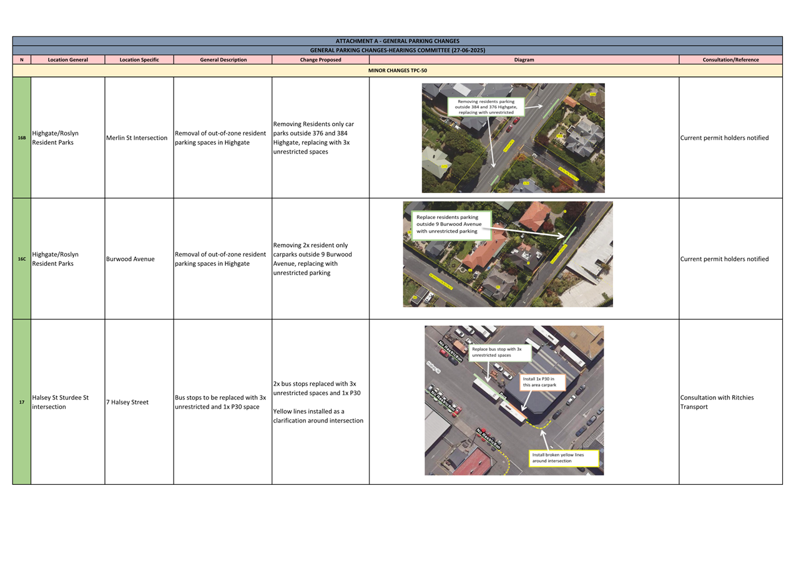Viewport: 801px width, 566px height.
Task: Click callout 'Install 1x P30 in this area carpark'
Action: [x=543, y=382]
